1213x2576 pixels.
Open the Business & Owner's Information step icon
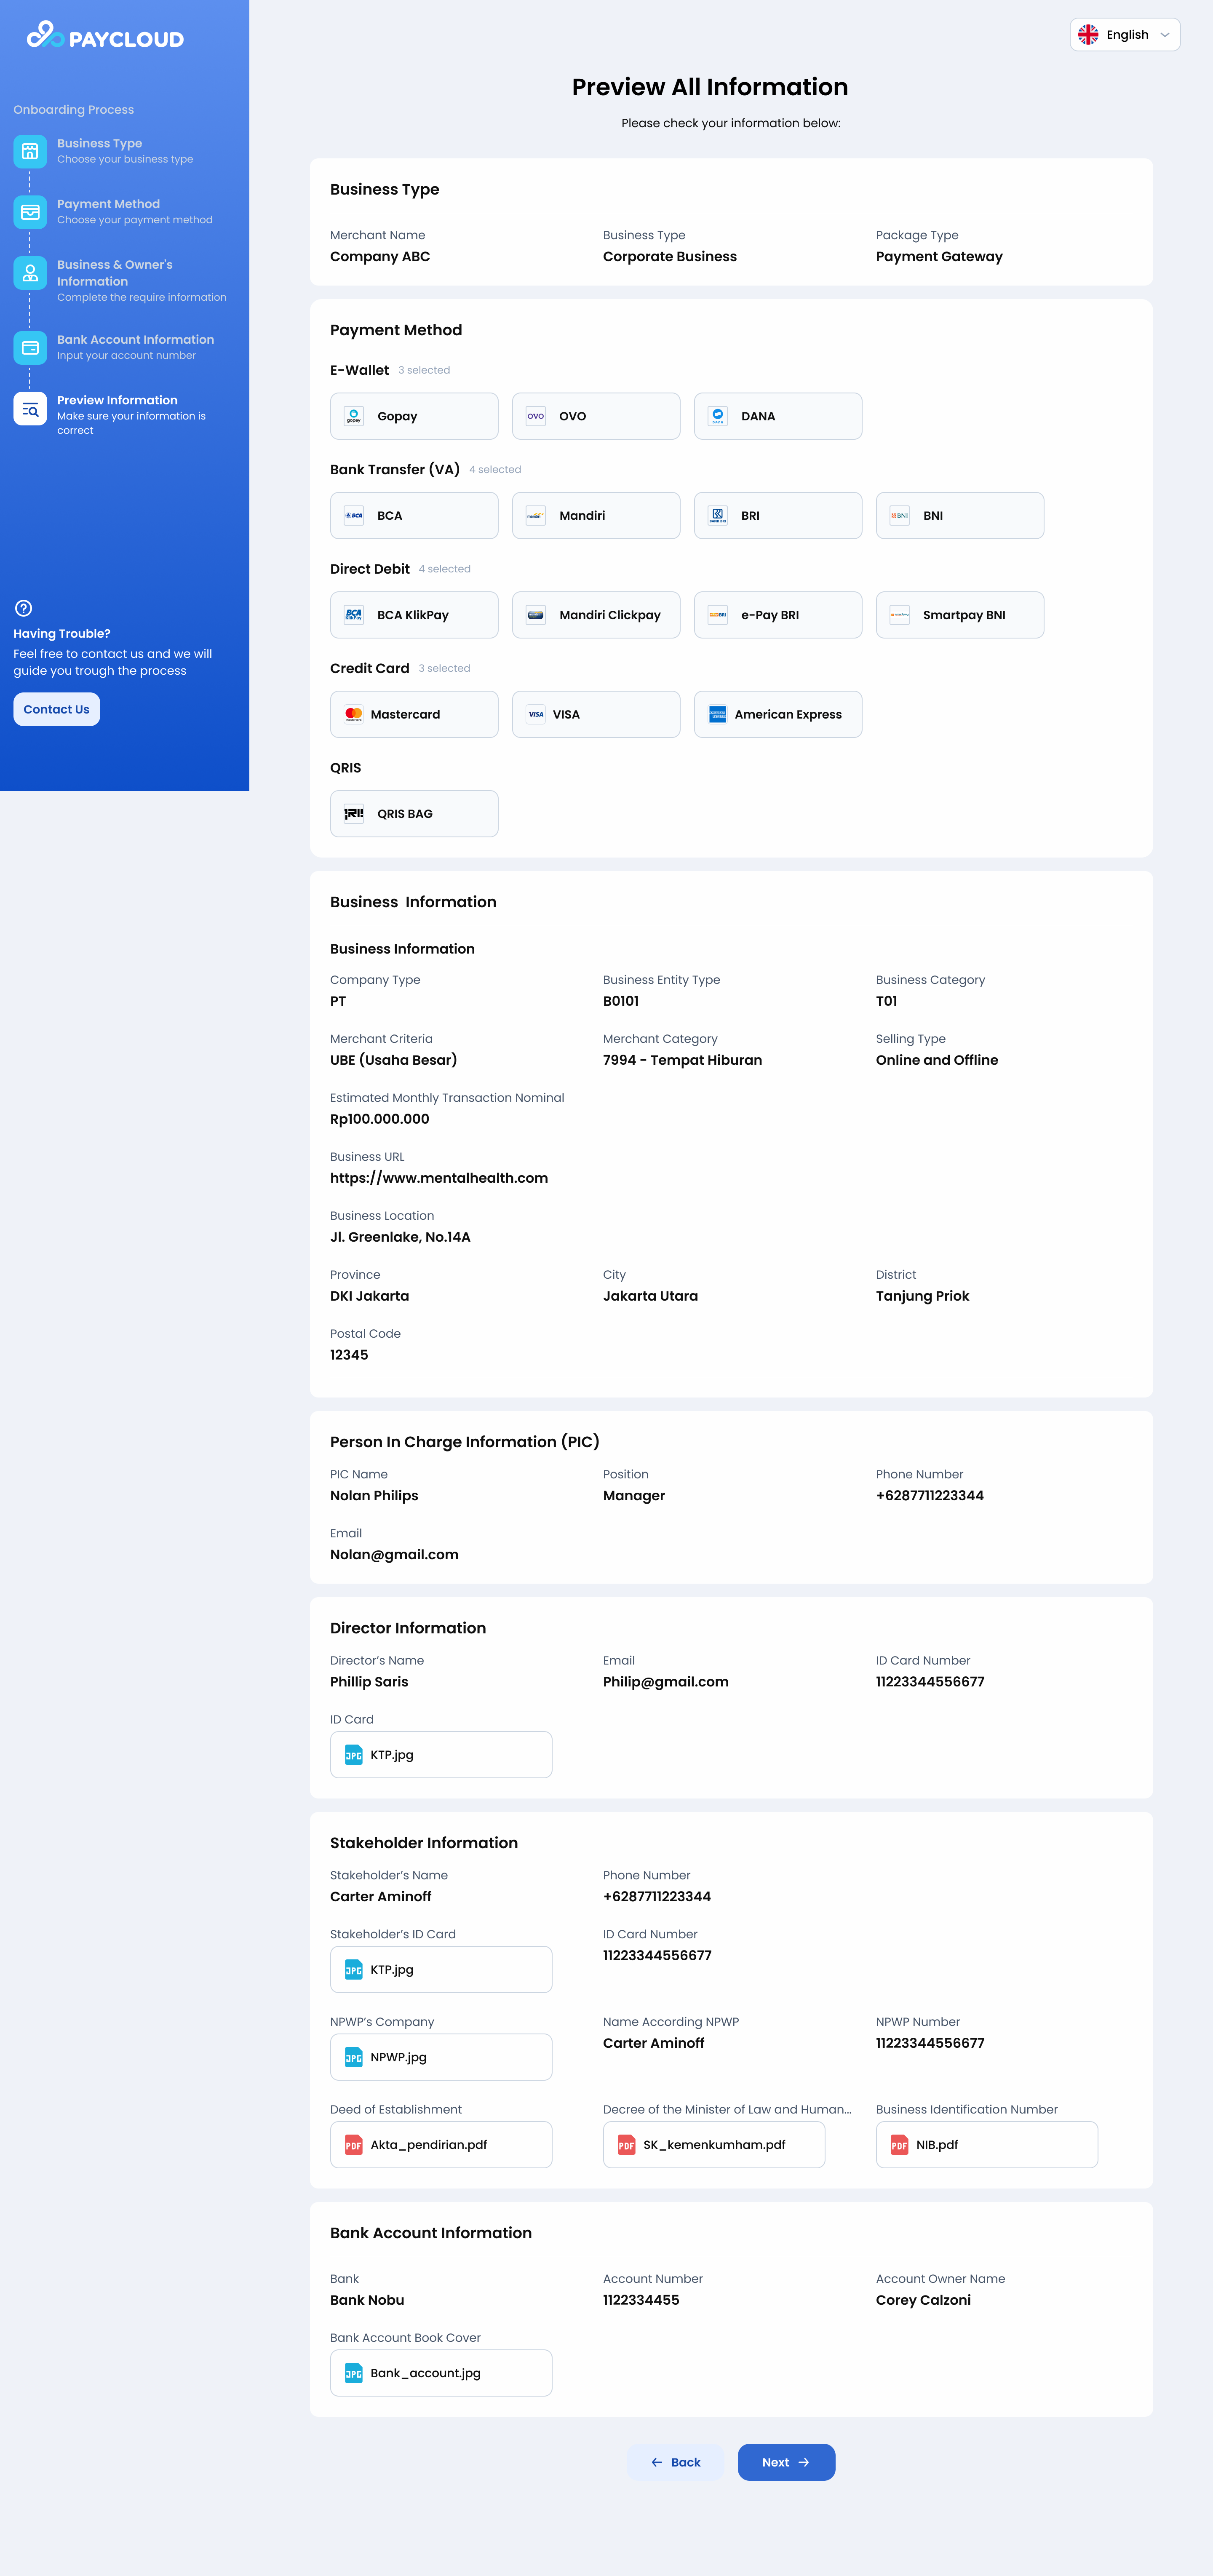pos(30,273)
